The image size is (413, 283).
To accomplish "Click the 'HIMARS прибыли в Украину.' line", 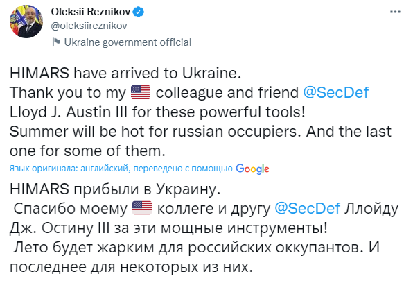I will [115, 189].
